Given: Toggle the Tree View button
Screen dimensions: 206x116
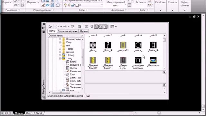Looking at the screenshot, I should [96, 27].
